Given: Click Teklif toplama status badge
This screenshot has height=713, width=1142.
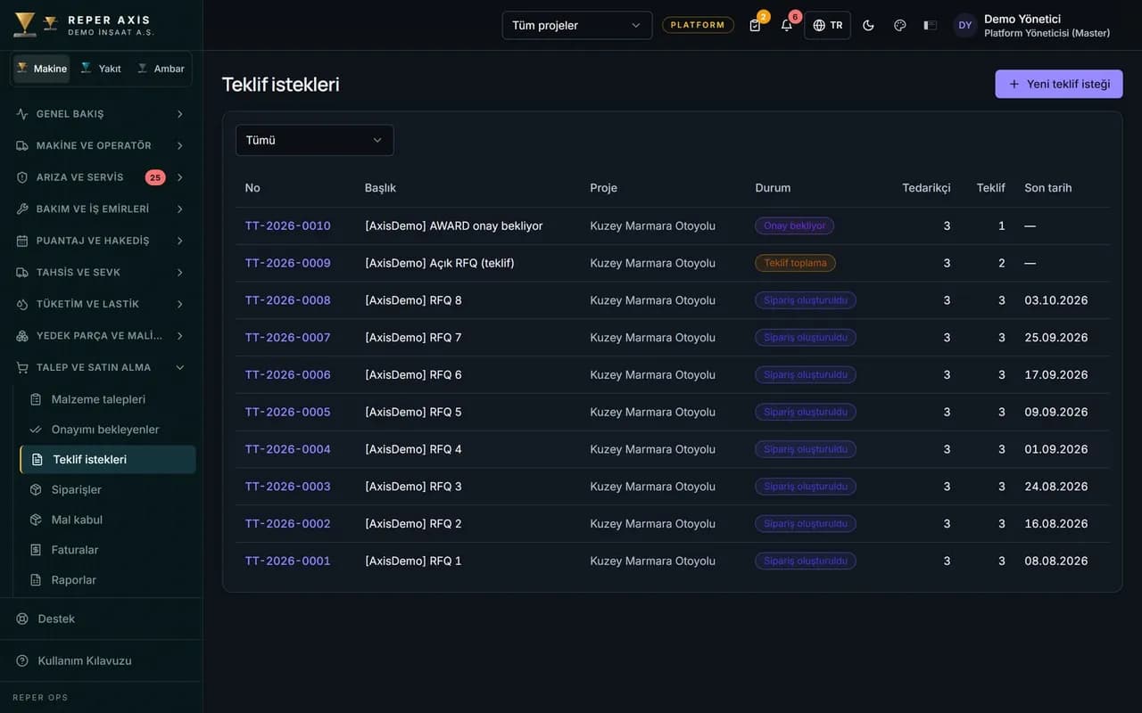Looking at the screenshot, I should (795, 263).
